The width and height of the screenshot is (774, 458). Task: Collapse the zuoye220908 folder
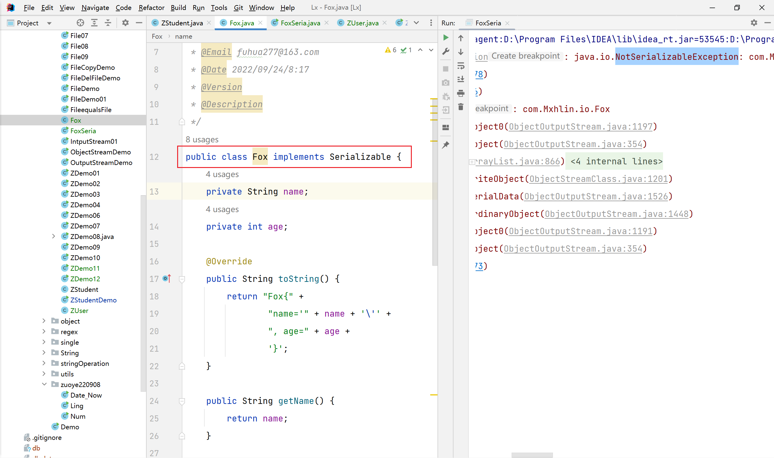point(44,384)
